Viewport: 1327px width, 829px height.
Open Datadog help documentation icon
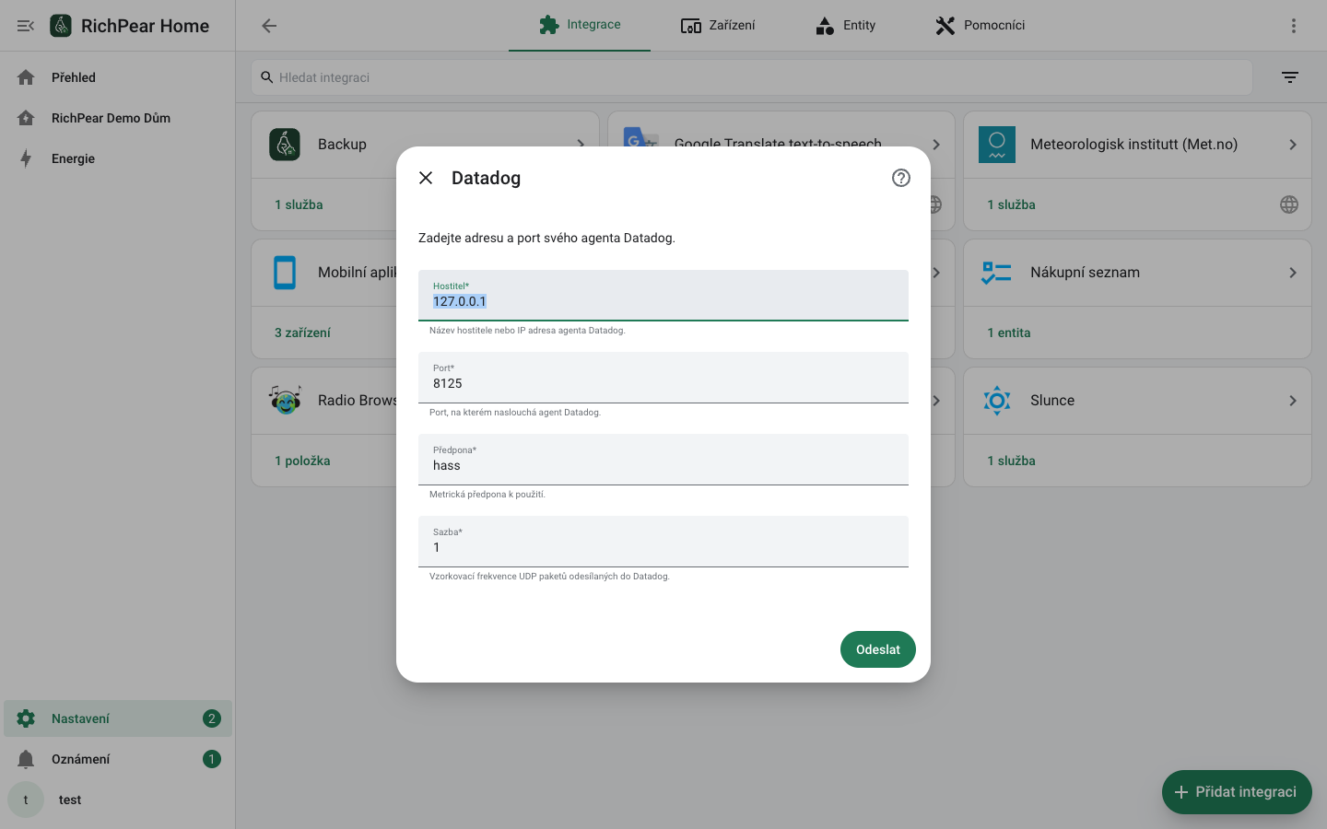point(901,178)
